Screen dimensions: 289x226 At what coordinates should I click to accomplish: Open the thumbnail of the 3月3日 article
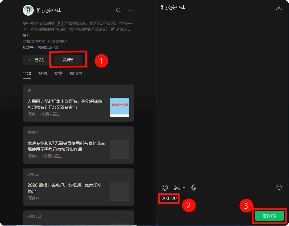click(x=120, y=191)
